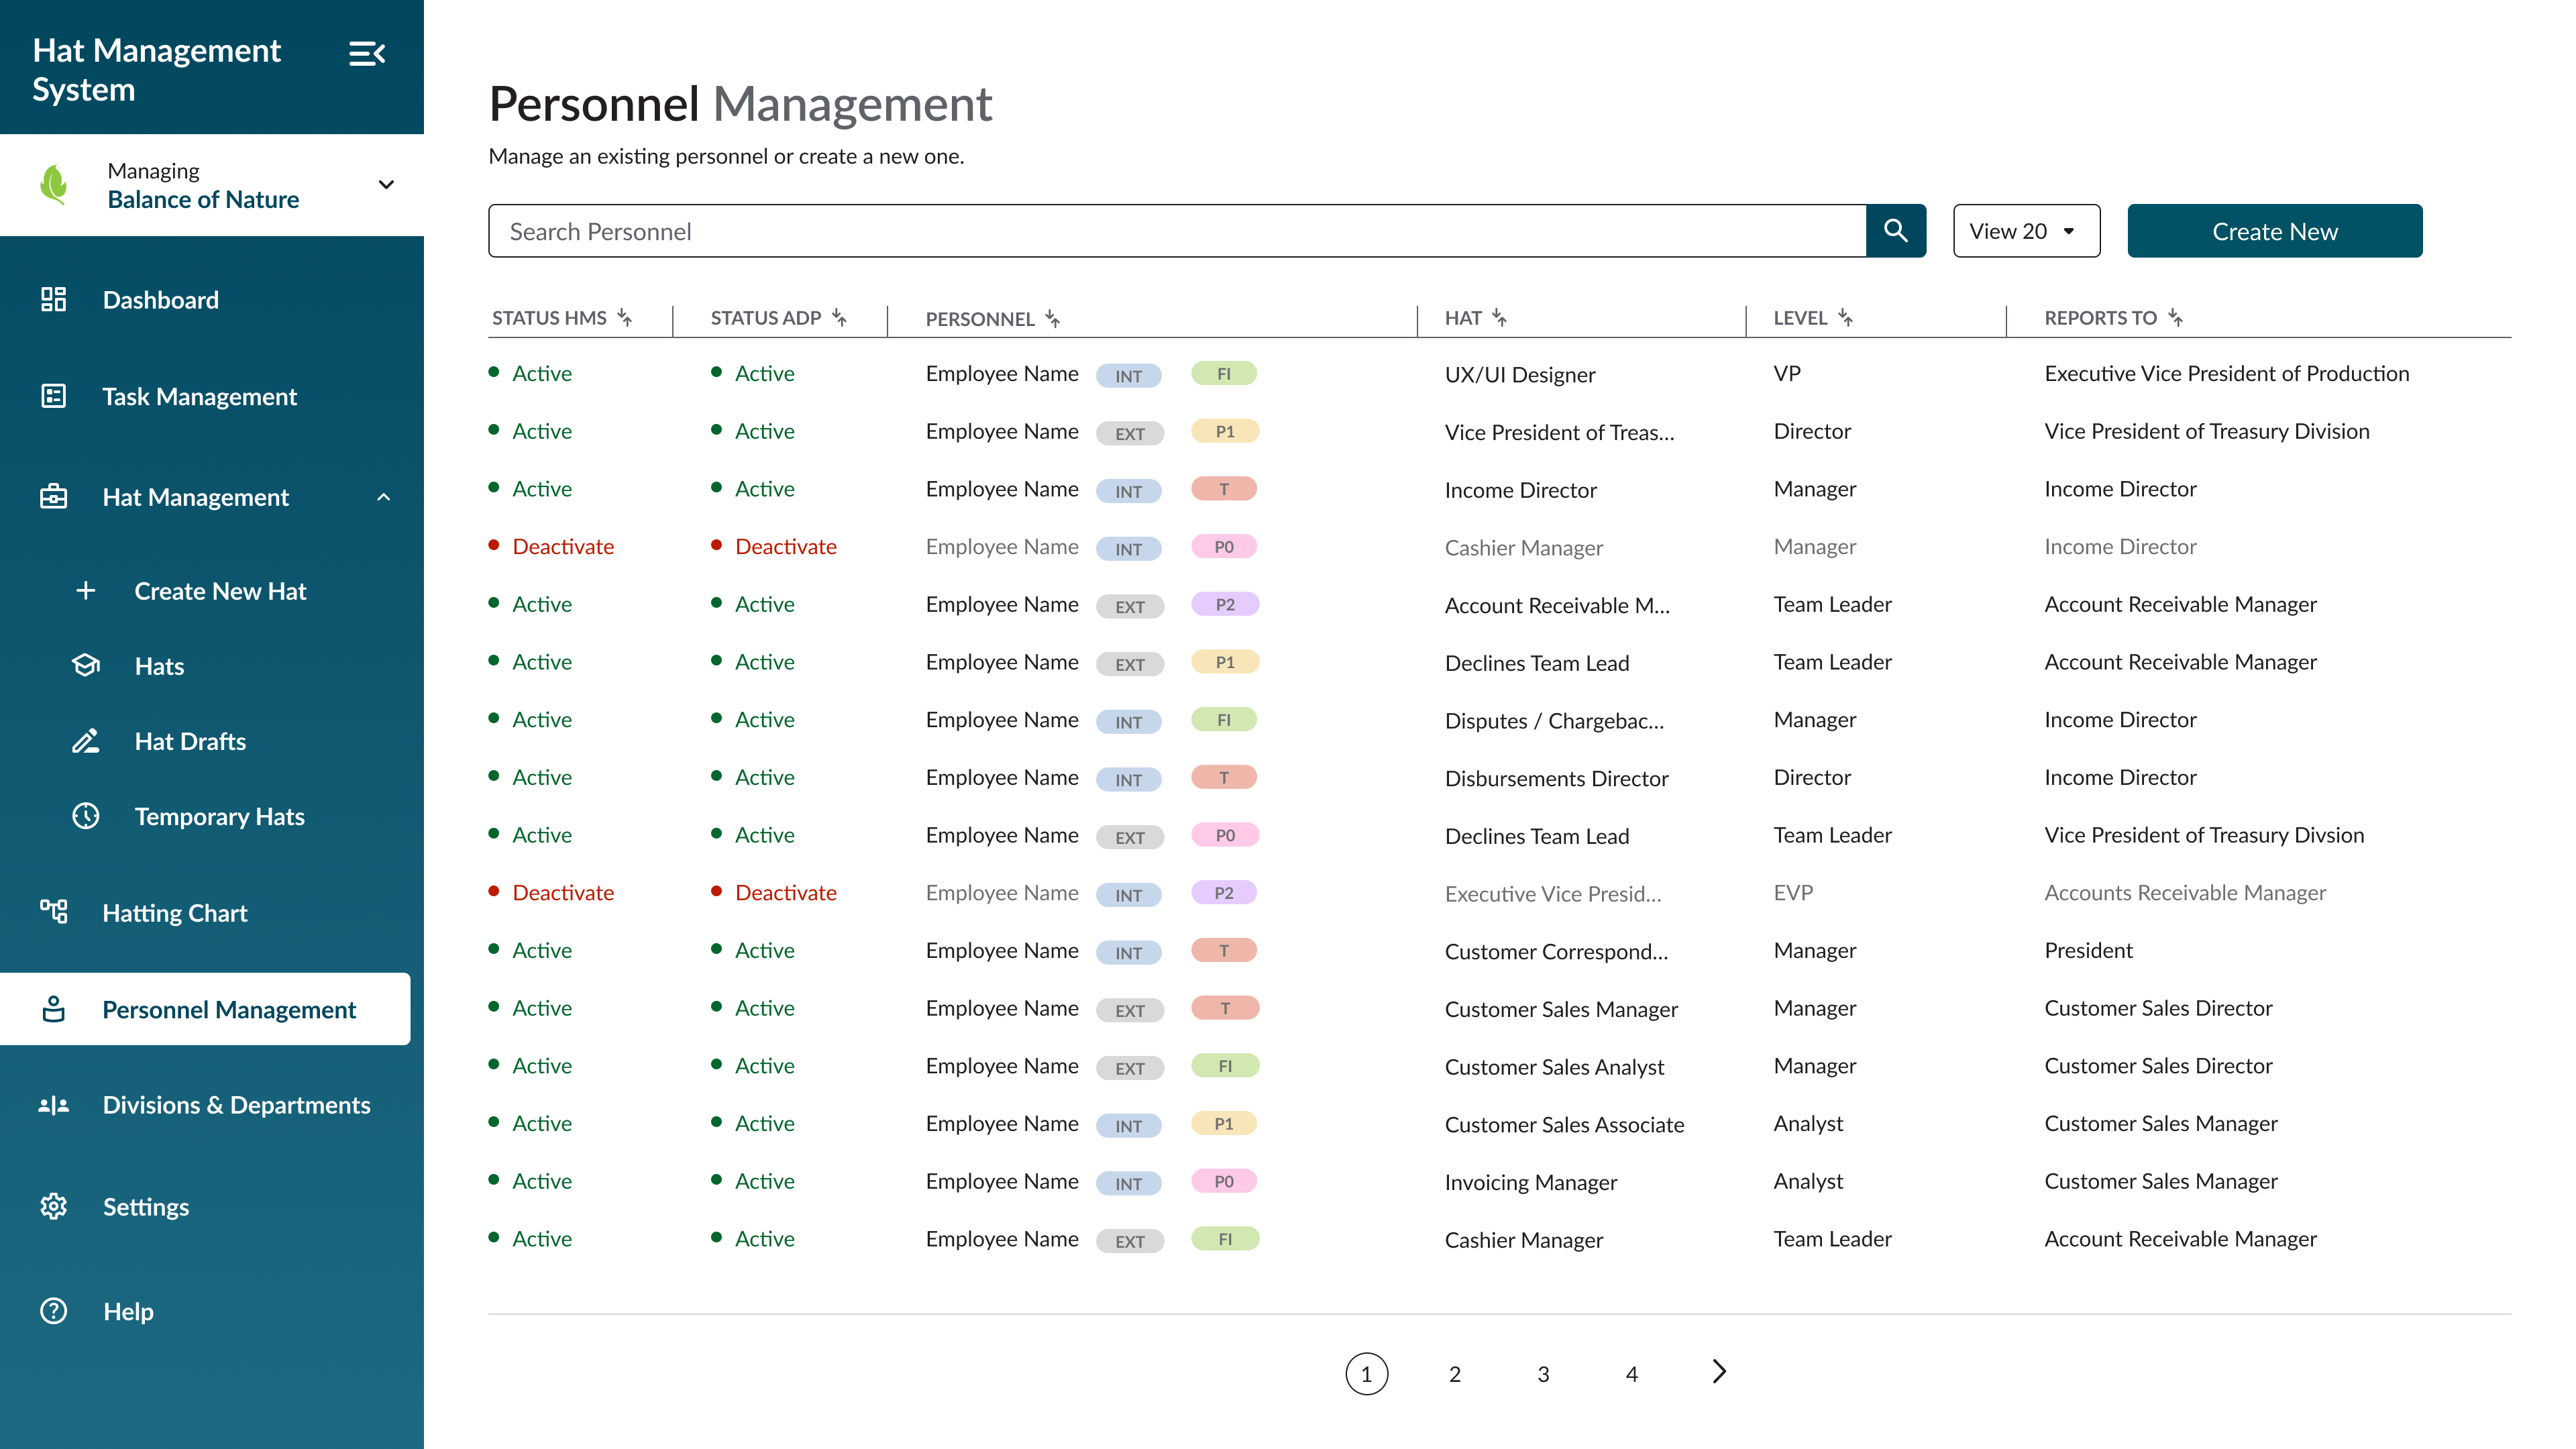Sort by the LEVEL column icon
This screenshot has height=1449, width=2576.
(x=1845, y=318)
